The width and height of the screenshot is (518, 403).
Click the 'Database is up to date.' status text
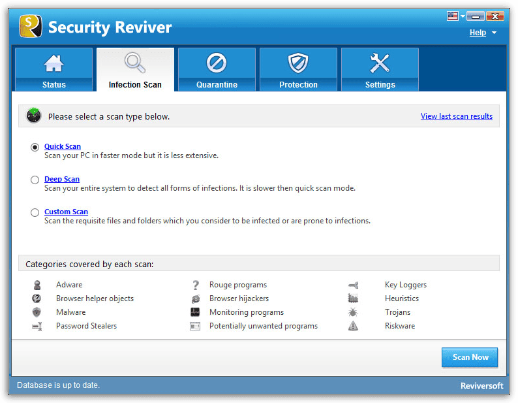click(x=58, y=385)
